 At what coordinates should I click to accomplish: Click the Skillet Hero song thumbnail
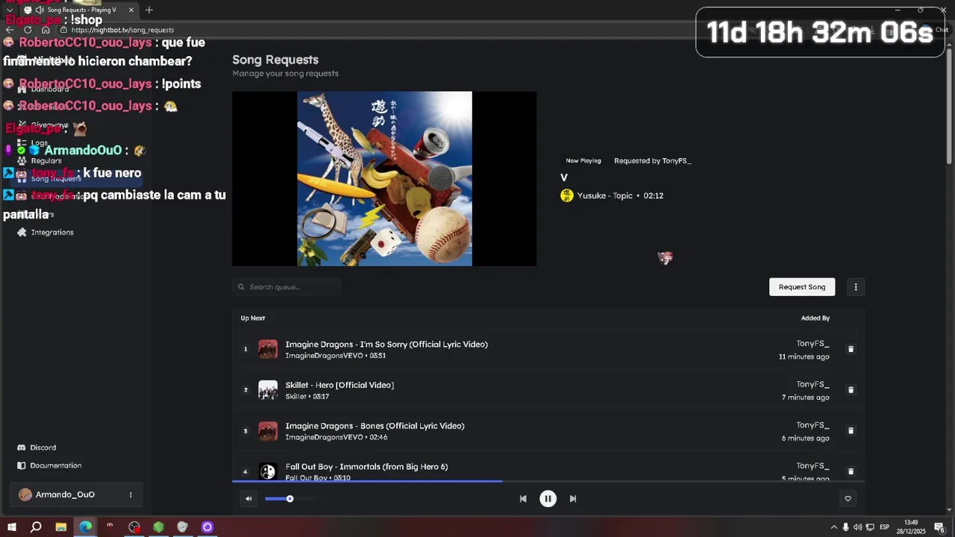click(x=268, y=390)
